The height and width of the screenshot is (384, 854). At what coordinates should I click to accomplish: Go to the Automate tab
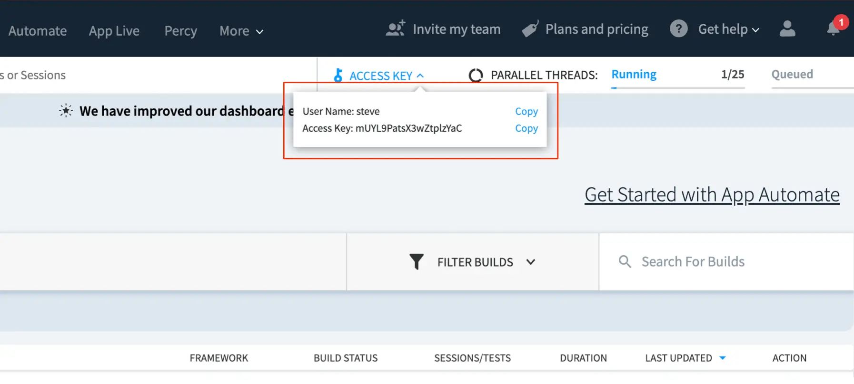pyautogui.click(x=38, y=31)
